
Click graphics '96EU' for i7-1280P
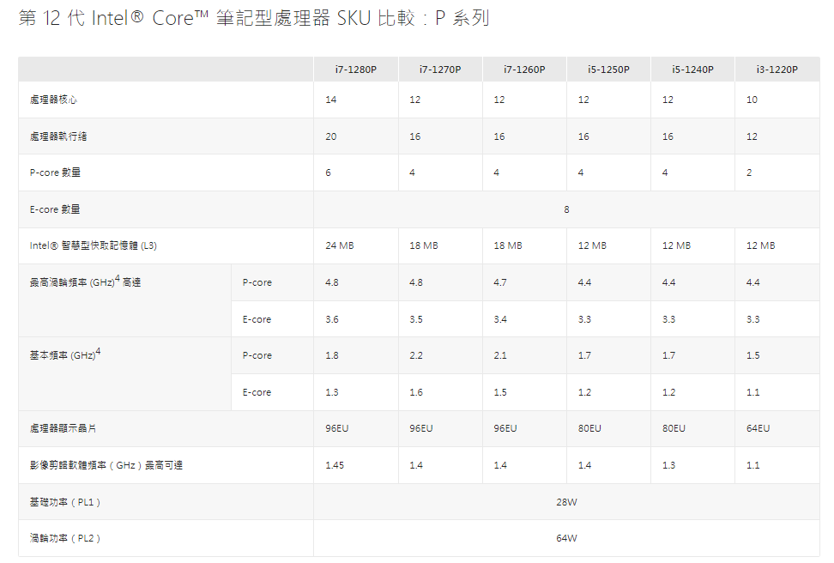pos(336,428)
